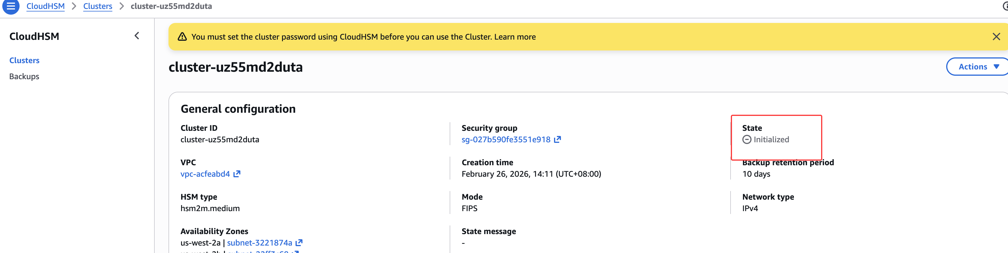This screenshot has width=1008, height=253.
Task: Click the cluster-uz55md2duta page heading
Action: [235, 67]
